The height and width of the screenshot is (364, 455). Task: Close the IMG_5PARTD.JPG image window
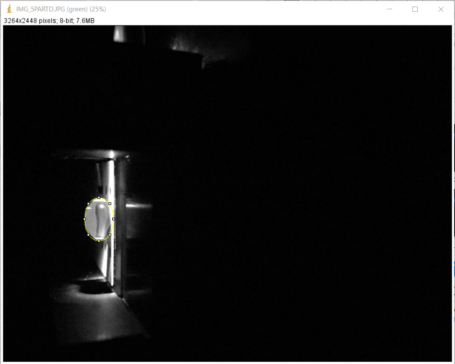coord(441,9)
